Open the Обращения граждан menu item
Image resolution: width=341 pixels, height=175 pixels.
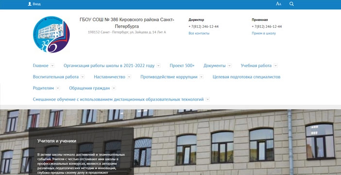tap(89, 88)
